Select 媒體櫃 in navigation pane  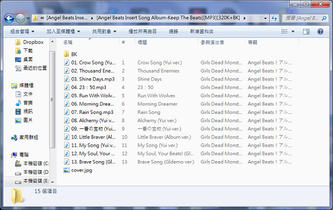tap(22, 86)
